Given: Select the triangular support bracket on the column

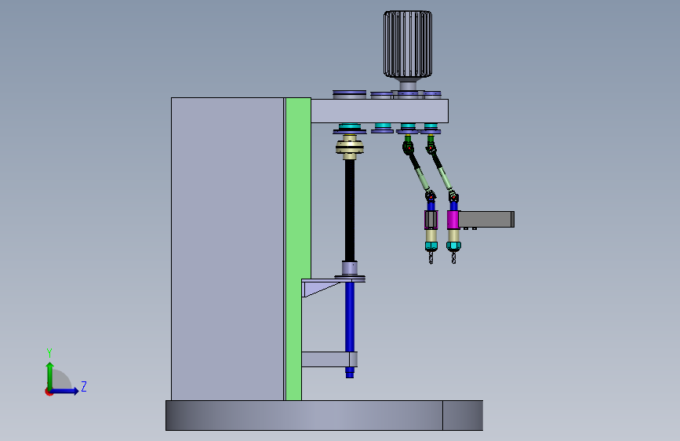Looking at the screenshot, I should click(318, 288).
